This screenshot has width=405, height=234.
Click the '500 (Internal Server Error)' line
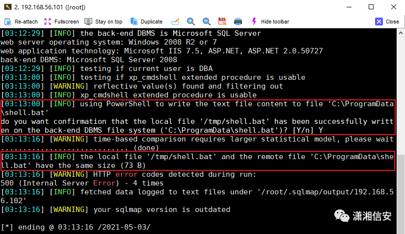[82, 183]
